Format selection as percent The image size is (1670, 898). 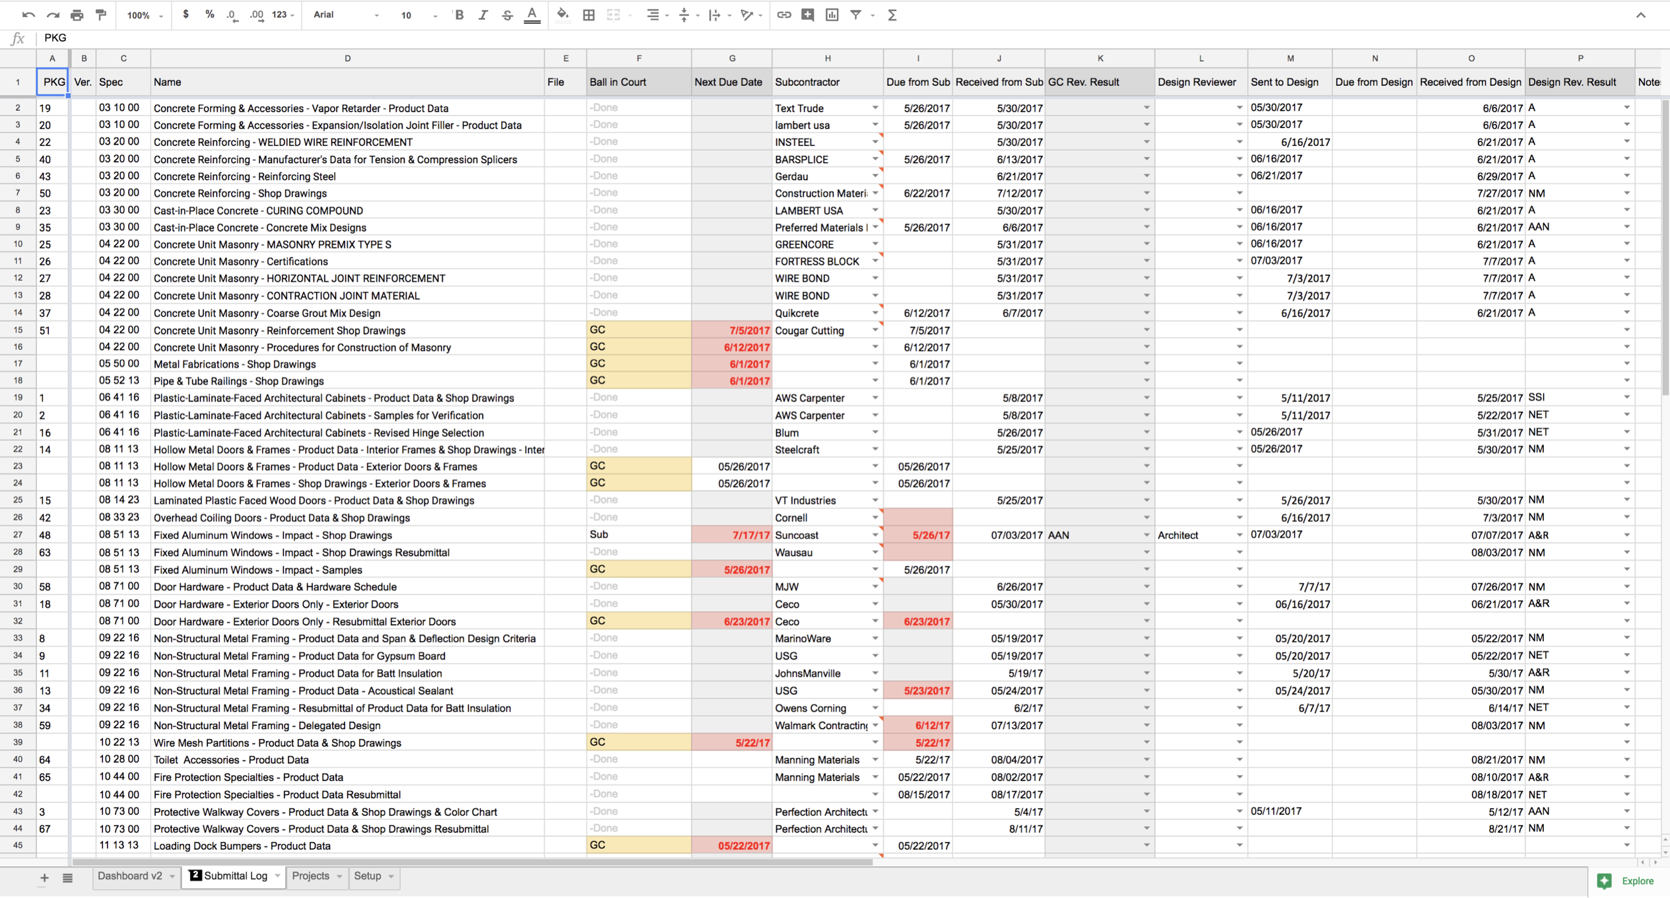(209, 15)
